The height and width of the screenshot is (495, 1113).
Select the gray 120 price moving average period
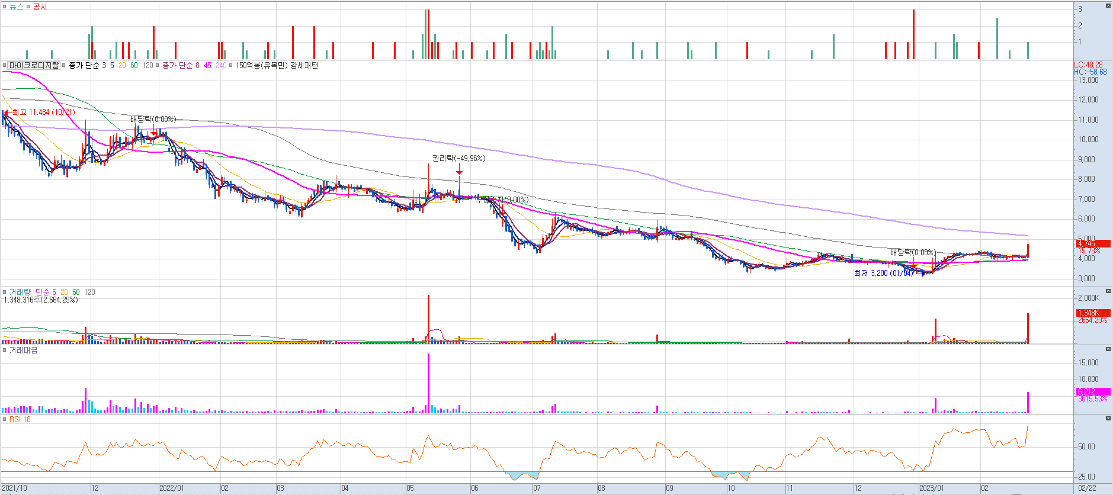coord(148,66)
